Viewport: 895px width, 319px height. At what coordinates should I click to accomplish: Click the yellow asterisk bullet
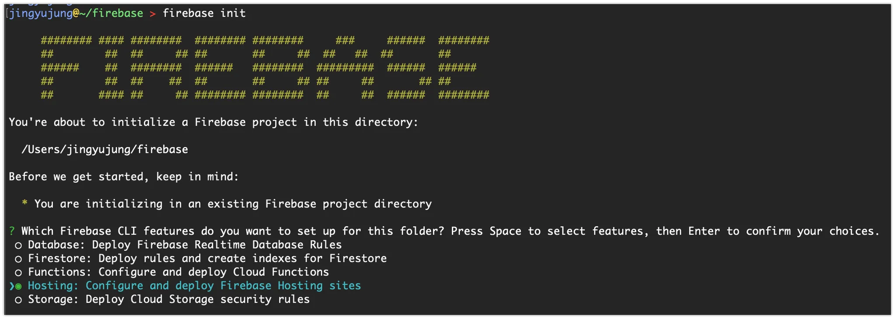[x=25, y=204]
